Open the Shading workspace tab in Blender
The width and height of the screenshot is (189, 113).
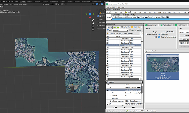tap(62, 2)
